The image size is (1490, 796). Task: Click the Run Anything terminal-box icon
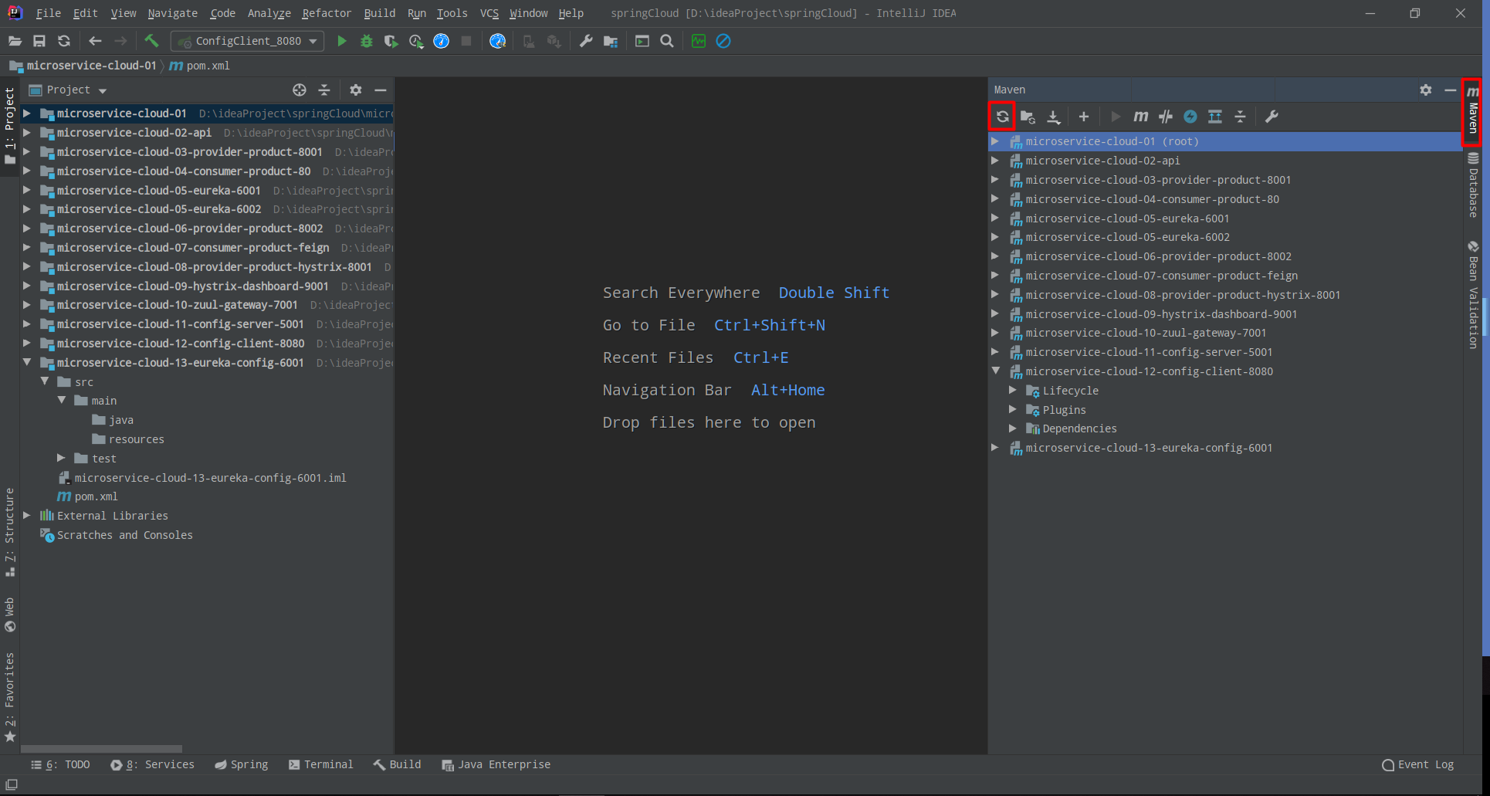tap(642, 41)
